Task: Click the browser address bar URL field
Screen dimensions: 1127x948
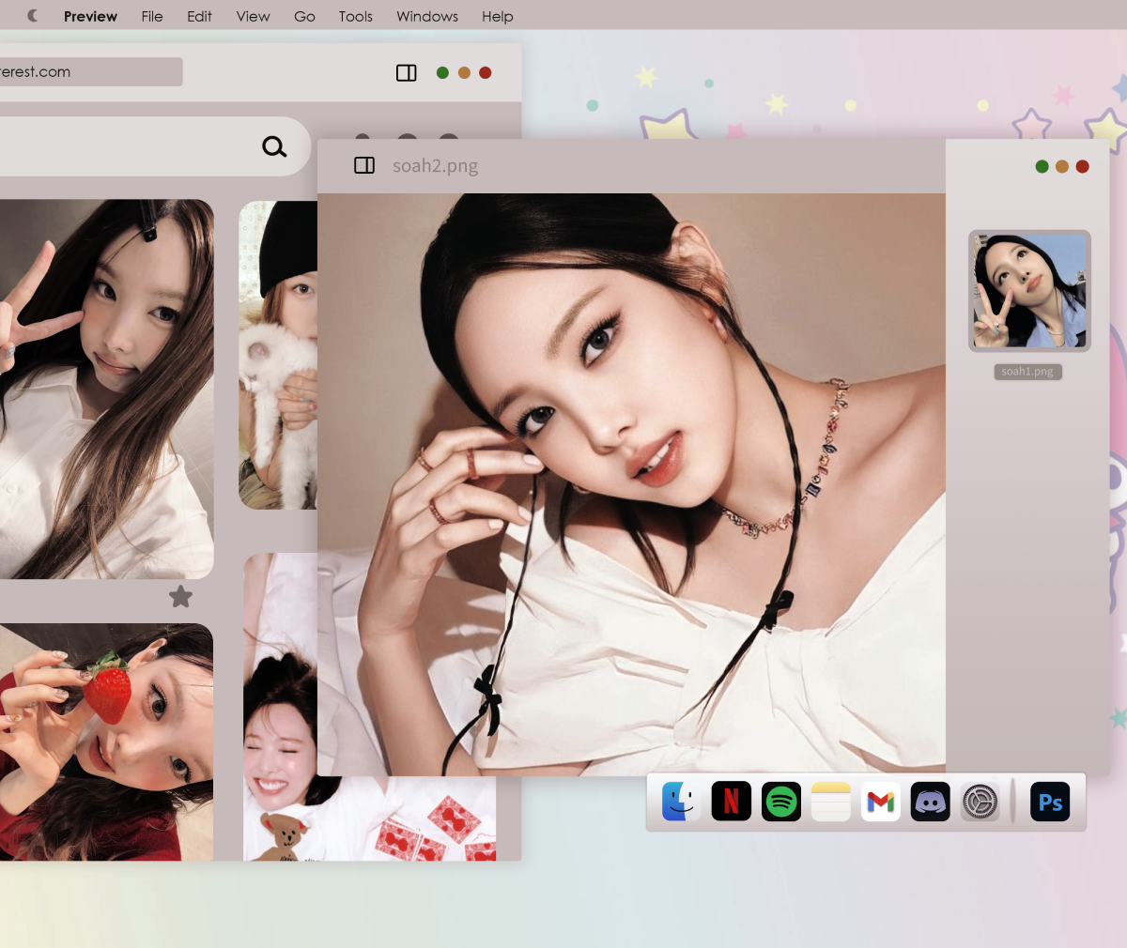Action: coord(91,72)
